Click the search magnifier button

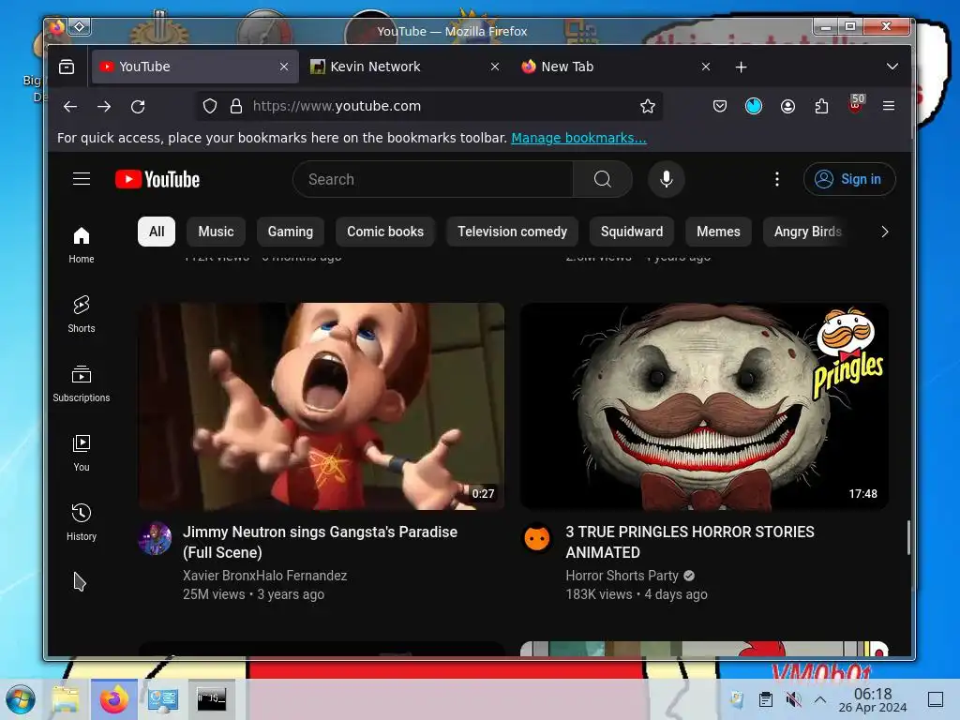pyautogui.click(x=603, y=179)
